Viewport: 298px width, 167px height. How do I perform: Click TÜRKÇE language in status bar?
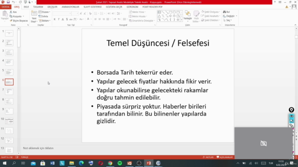25,157
